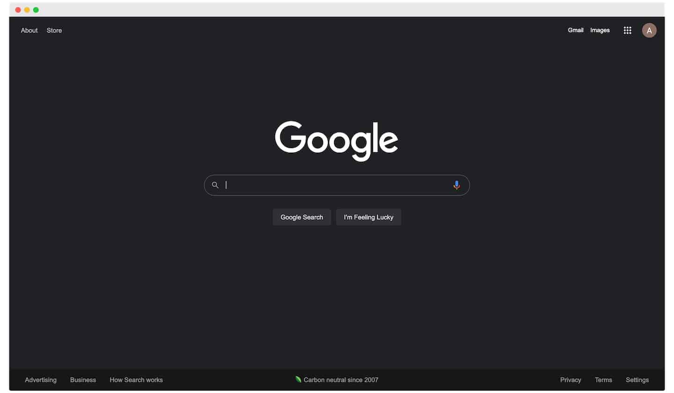Click the magnifying glass in the search box
The width and height of the screenshot is (674, 393).
coord(215,185)
